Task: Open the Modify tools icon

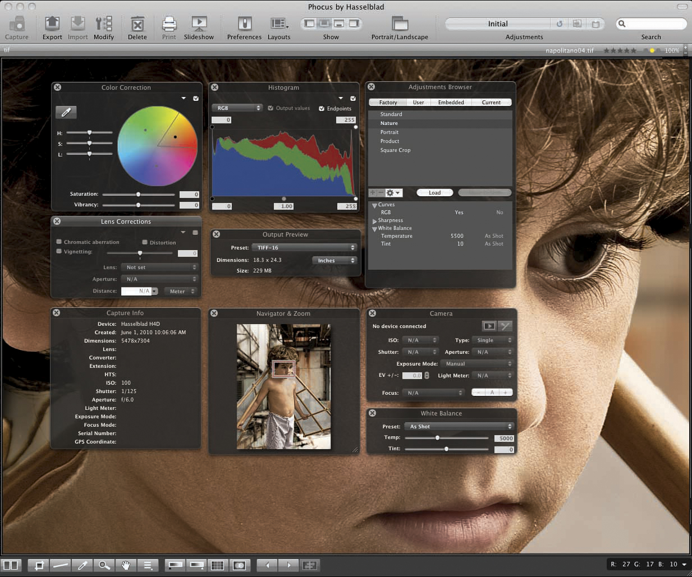Action: [103, 24]
